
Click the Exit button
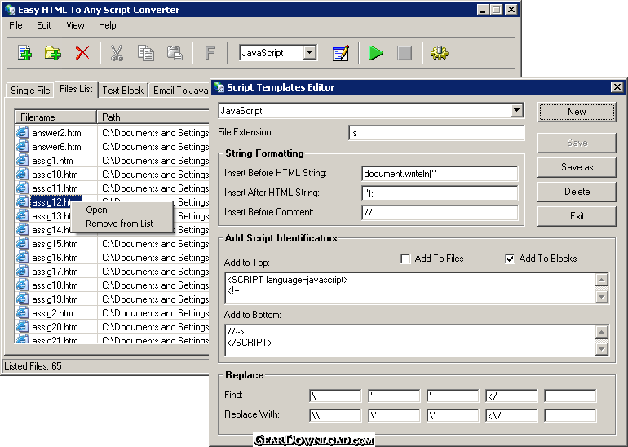(577, 216)
